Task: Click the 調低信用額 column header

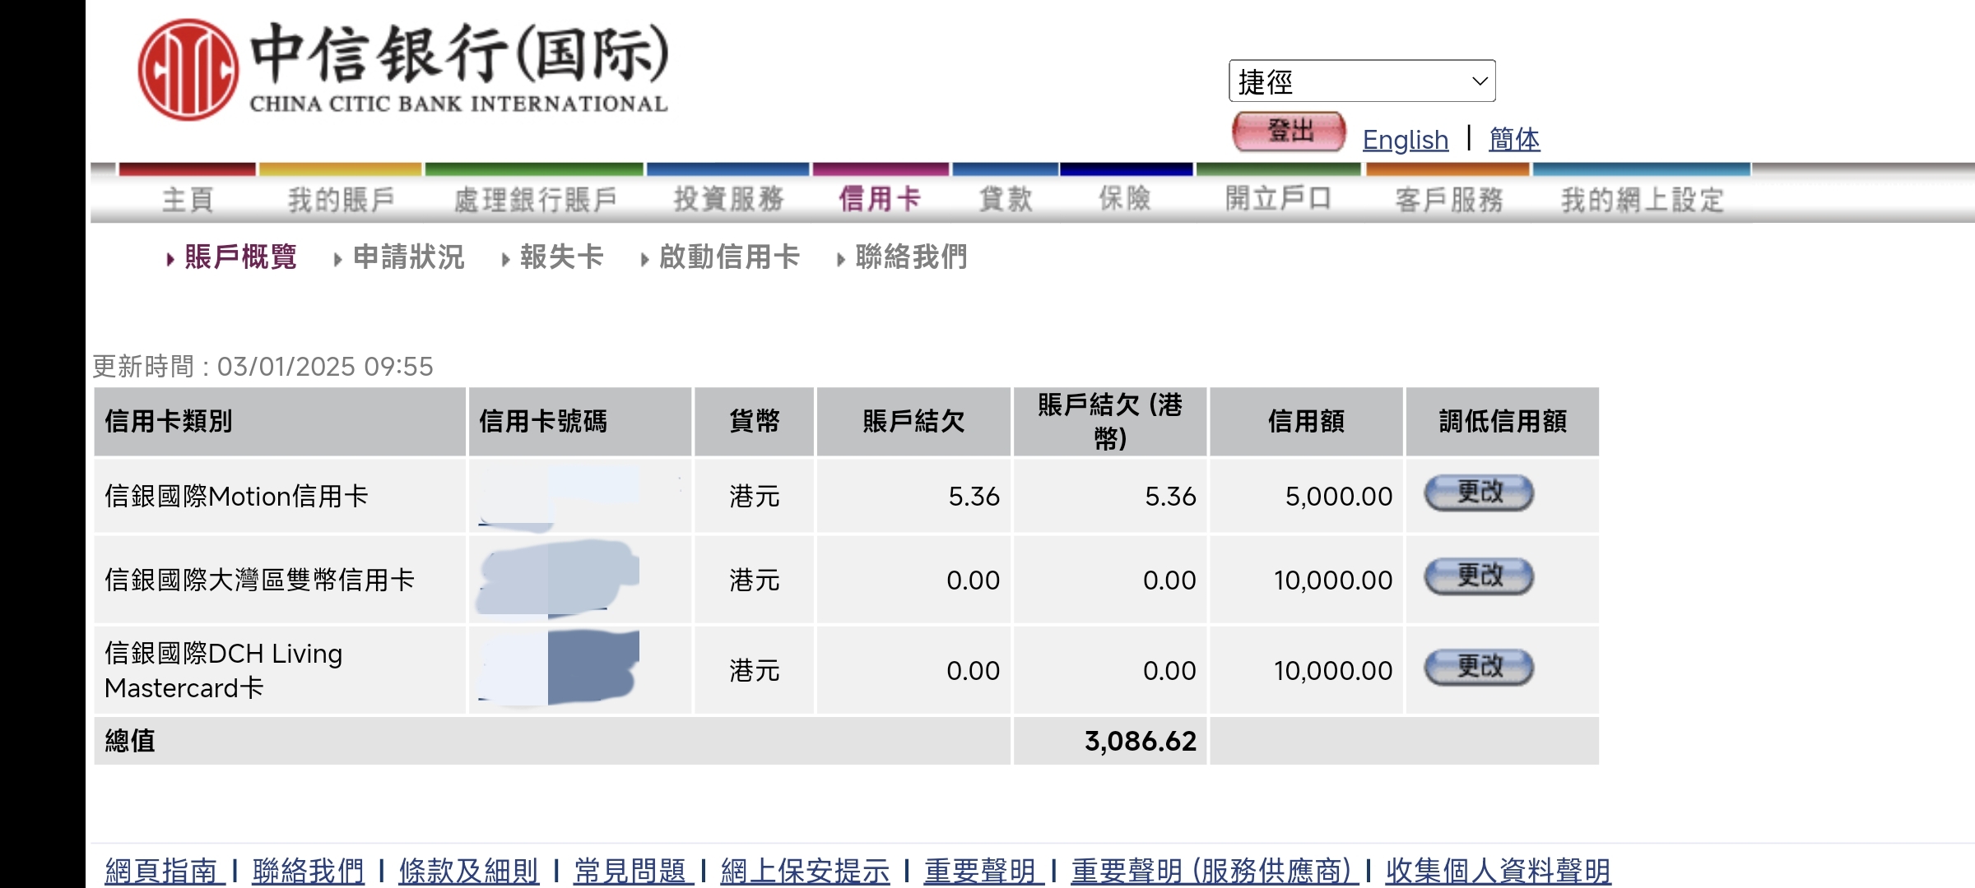Action: pyautogui.click(x=1503, y=422)
